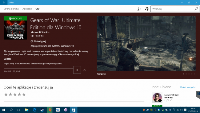Open Lara Croft GO app icon
The image size is (200, 113).
157,97
